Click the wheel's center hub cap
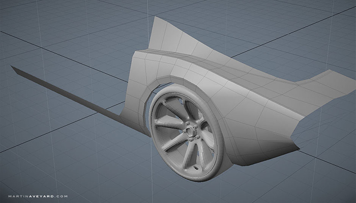 tap(190, 131)
